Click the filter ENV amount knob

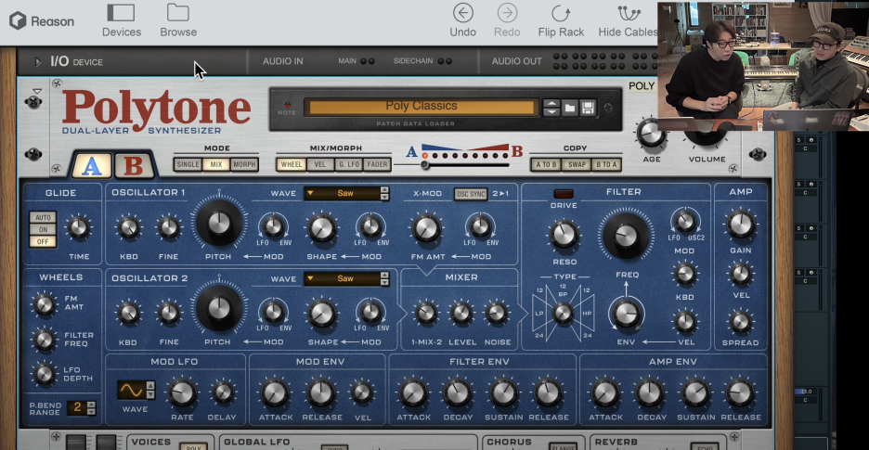coord(627,315)
